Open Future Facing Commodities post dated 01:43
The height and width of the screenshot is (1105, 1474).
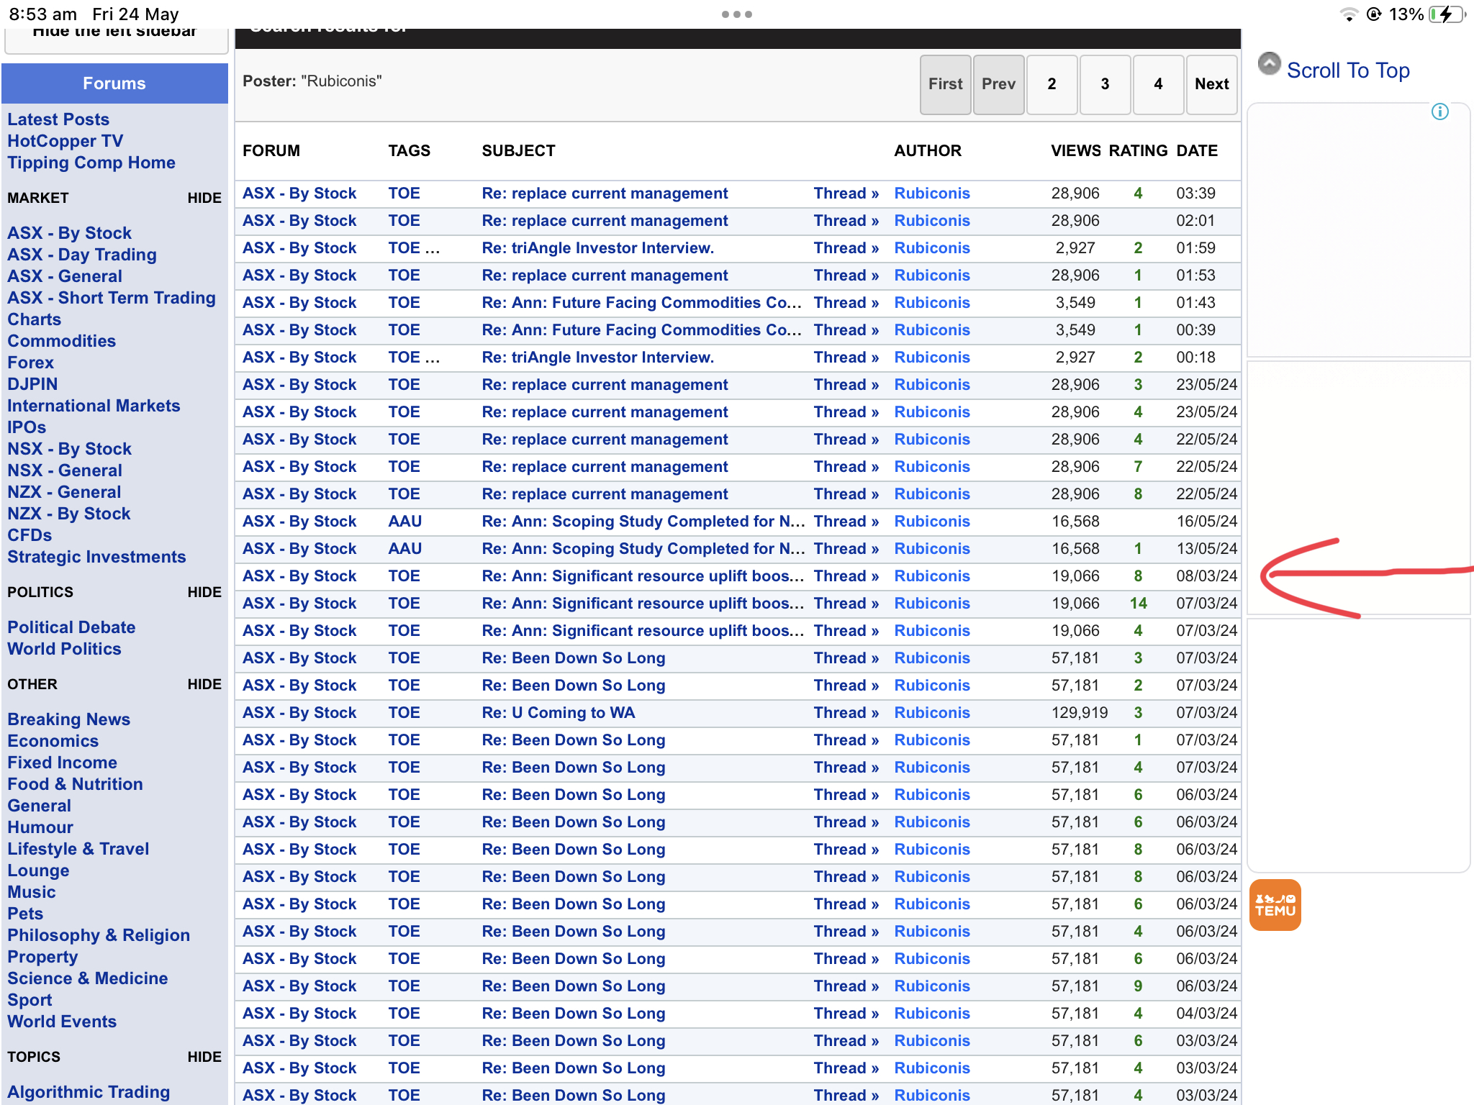point(641,303)
